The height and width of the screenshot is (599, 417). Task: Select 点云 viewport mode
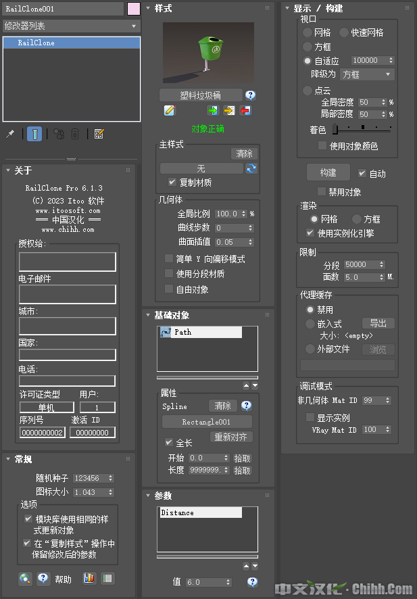click(x=308, y=91)
